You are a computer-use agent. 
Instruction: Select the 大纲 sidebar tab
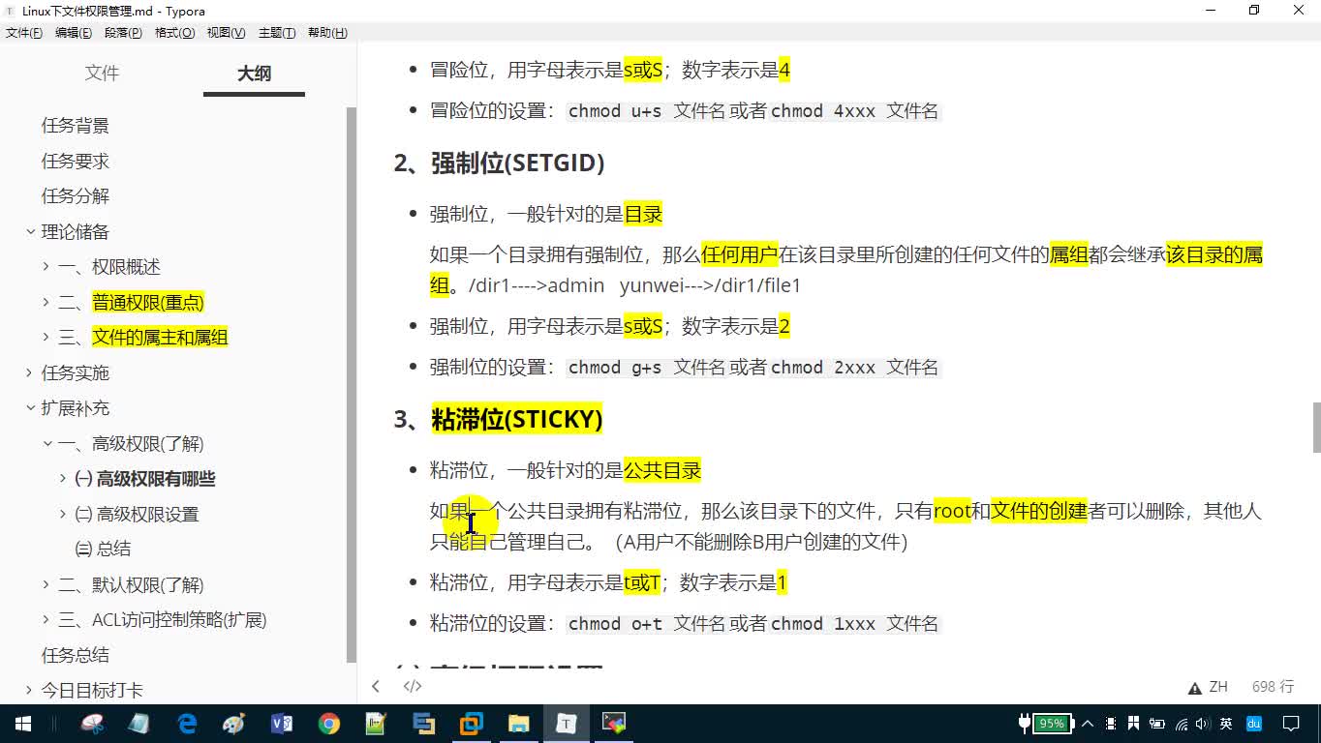[254, 74]
